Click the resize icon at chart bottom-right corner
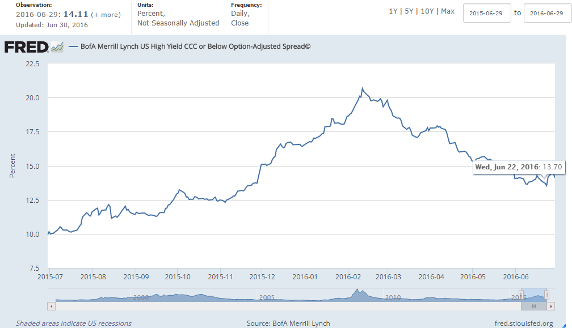 click(563, 325)
